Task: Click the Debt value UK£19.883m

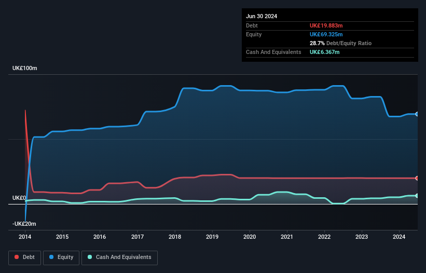Action: [326, 25]
